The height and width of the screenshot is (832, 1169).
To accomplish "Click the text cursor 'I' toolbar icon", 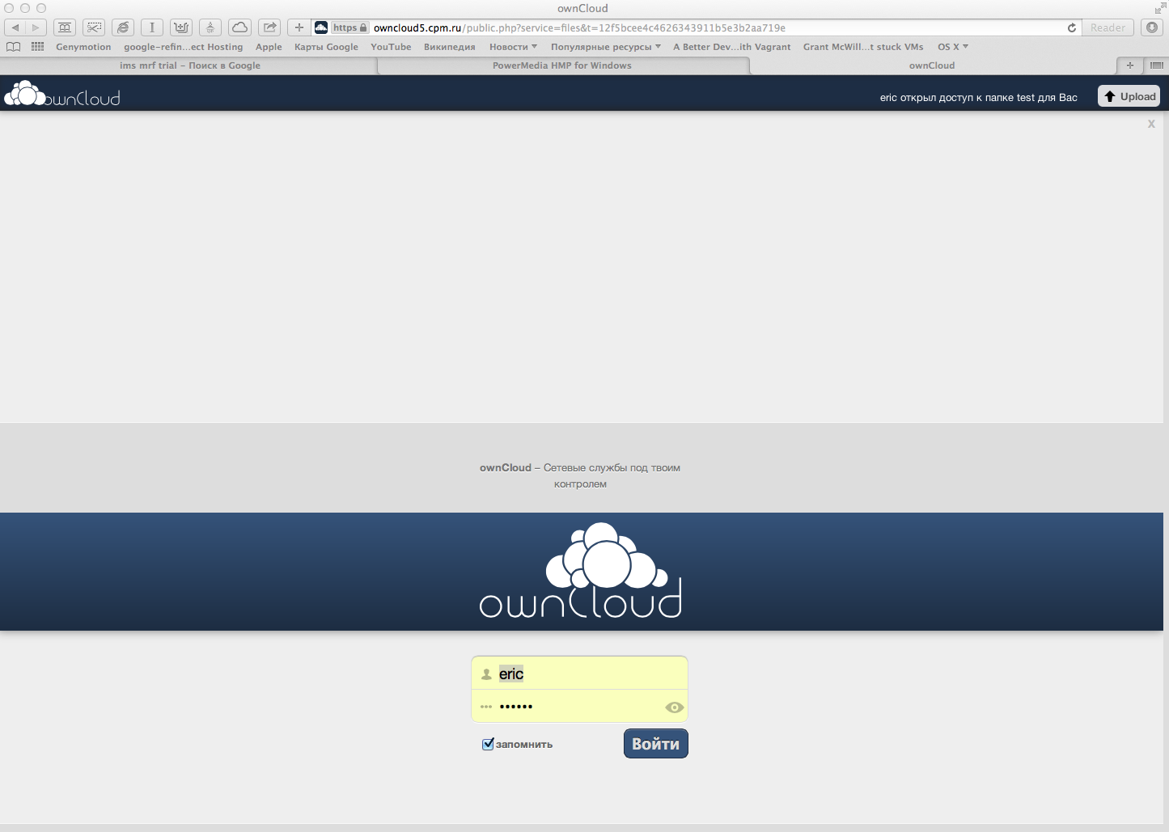I will (x=152, y=27).
